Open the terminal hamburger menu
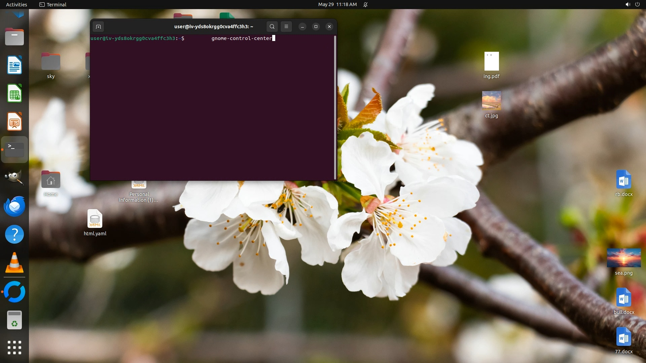Viewport: 646px width, 363px height. [x=286, y=27]
